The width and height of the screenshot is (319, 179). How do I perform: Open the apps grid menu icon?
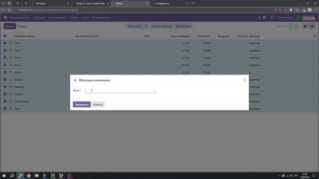[x=5, y=18]
